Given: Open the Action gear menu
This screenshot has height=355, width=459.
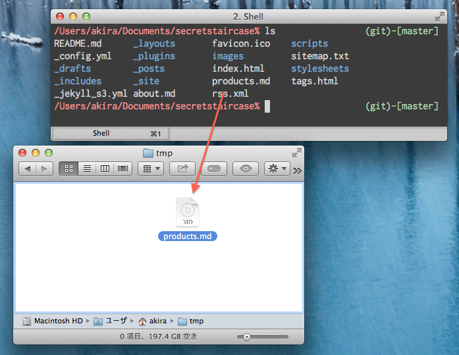Looking at the screenshot, I should (x=277, y=169).
